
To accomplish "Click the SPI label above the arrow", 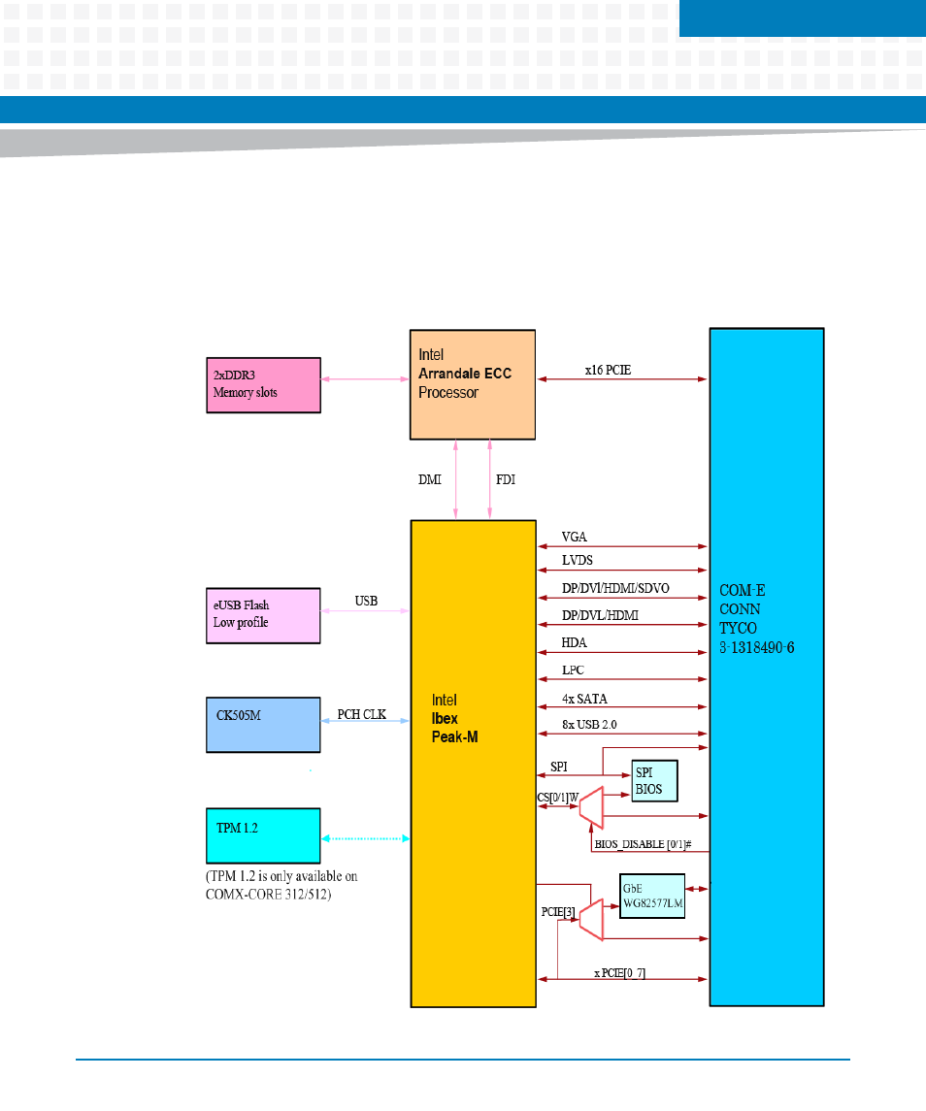I will point(559,767).
